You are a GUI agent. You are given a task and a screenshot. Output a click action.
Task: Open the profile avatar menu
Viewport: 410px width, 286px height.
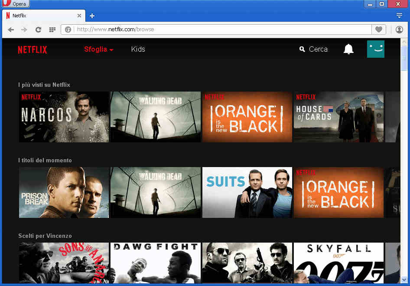coord(376,49)
